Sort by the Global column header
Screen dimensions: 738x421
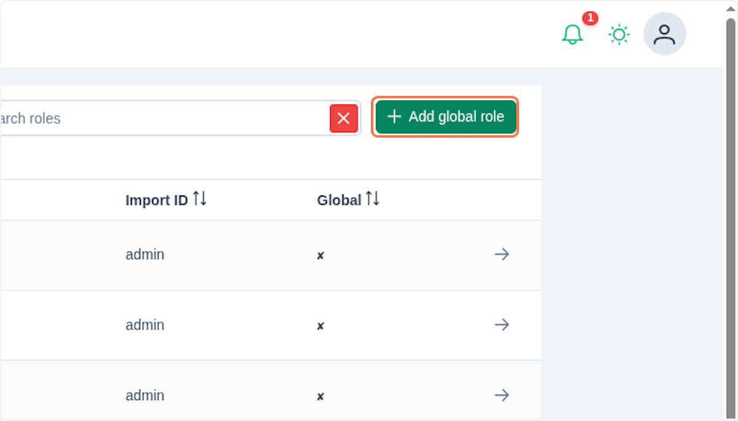(x=339, y=200)
